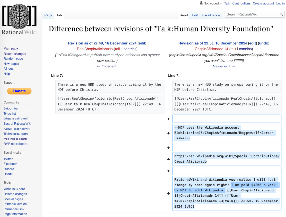The height and width of the screenshot is (217, 286).
Task: Select the Talk tab
Action: (x=59, y=15)
